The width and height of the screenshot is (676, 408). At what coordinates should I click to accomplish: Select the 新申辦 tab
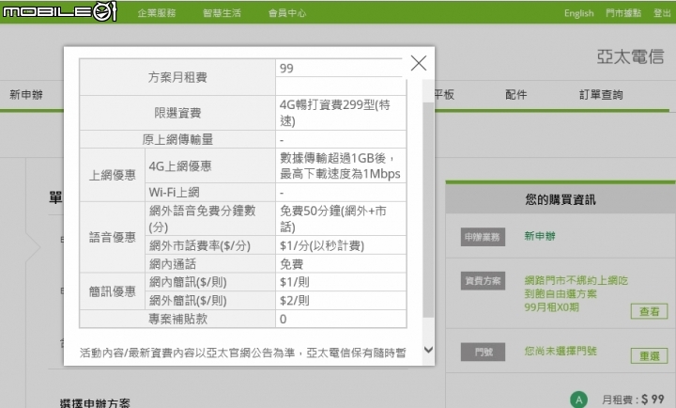click(26, 95)
